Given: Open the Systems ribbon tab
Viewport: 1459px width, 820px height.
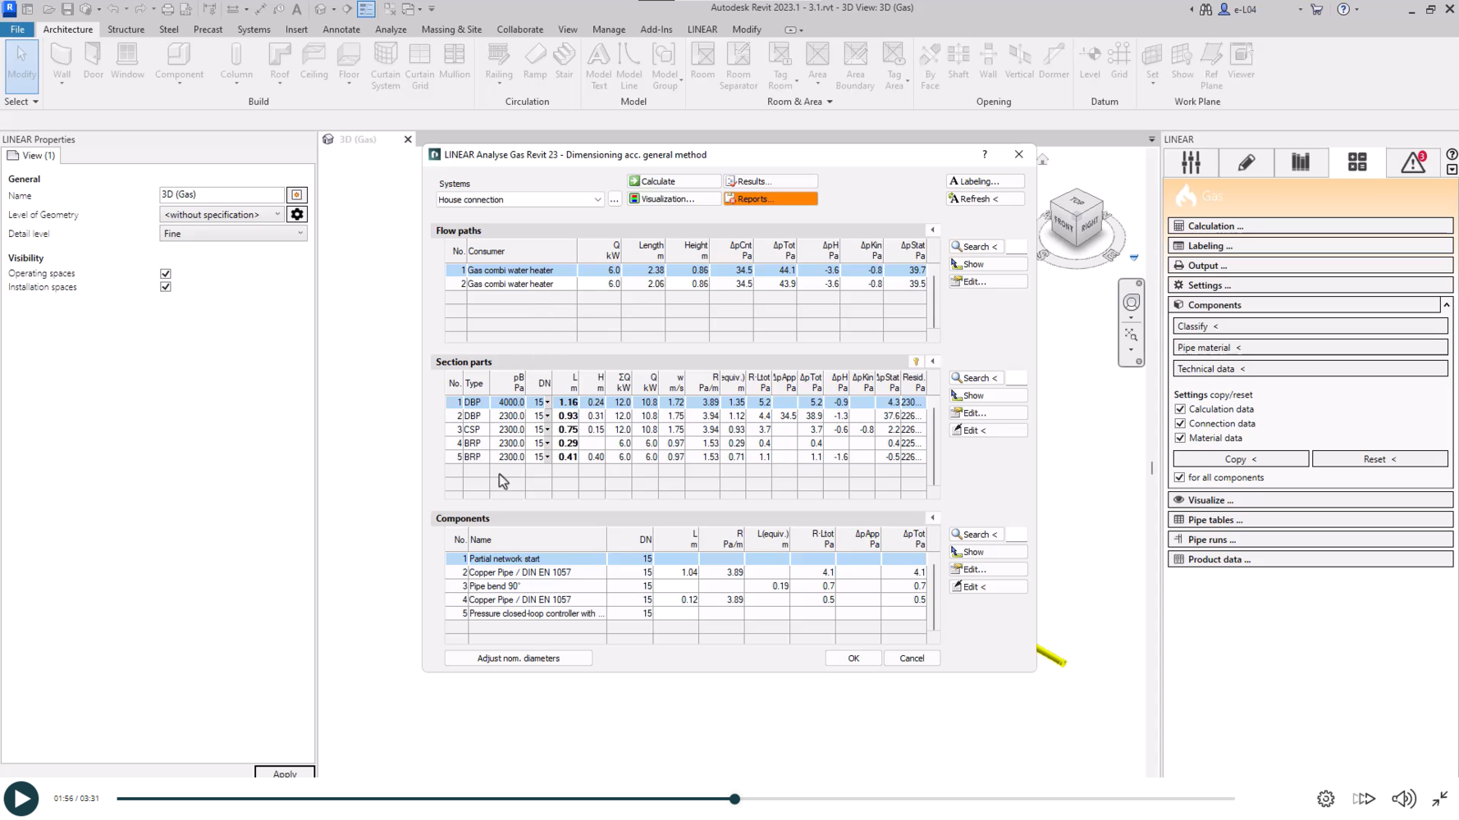Looking at the screenshot, I should click(x=254, y=30).
